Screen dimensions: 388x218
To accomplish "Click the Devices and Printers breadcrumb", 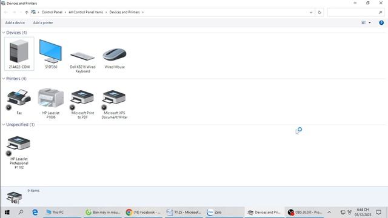I will 124,12.
